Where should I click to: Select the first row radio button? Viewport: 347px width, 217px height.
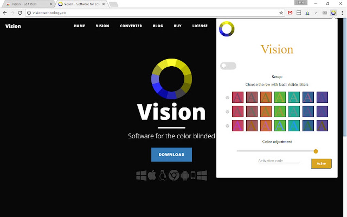227,98
